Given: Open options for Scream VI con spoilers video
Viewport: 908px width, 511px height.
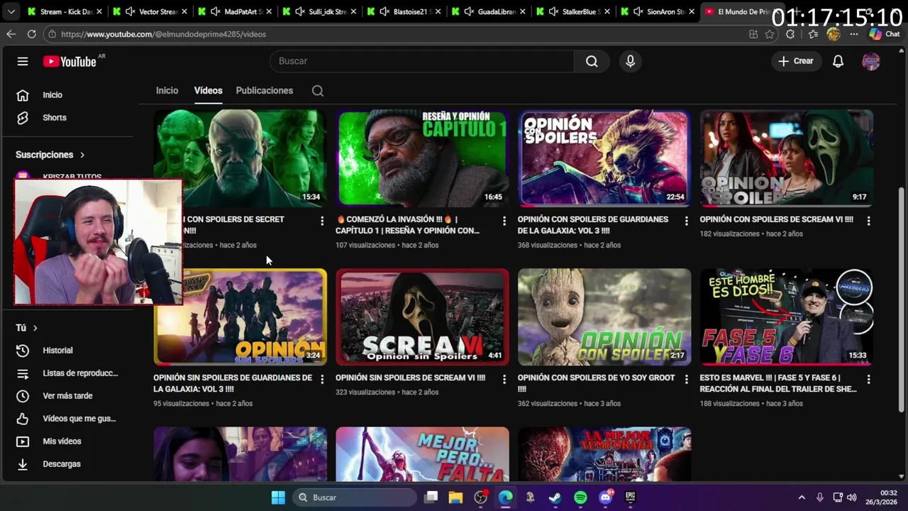Looking at the screenshot, I should click(868, 221).
